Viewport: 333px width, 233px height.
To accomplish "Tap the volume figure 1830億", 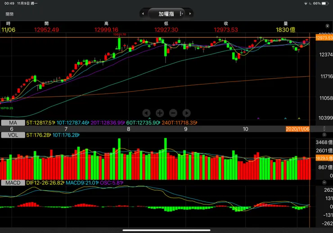I will click(x=285, y=30).
